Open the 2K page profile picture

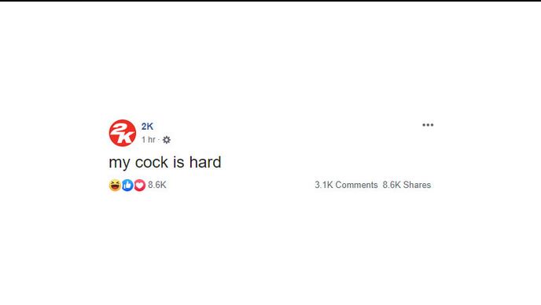(x=123, y=133)
